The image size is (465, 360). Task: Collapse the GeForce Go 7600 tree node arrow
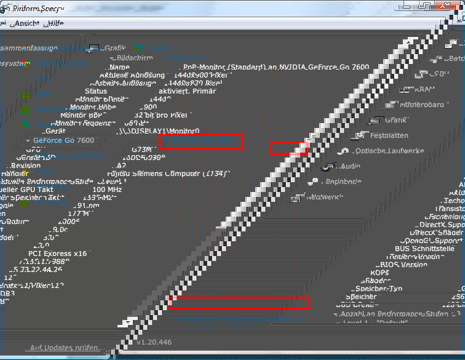coord(28,141)
